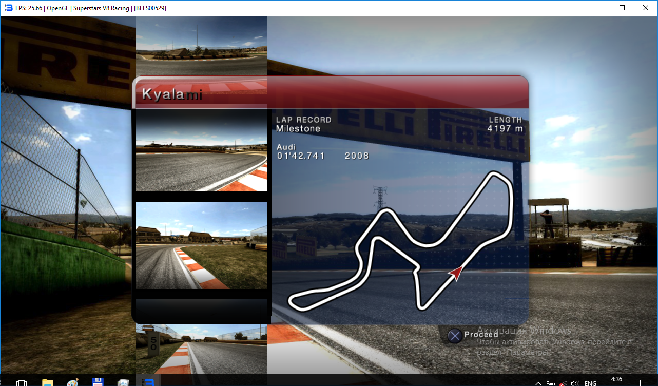Image resolution: width=658 pixels, height=386 pixels.
Task: Click the 4197 m track length value
Action: pos(505,129)
